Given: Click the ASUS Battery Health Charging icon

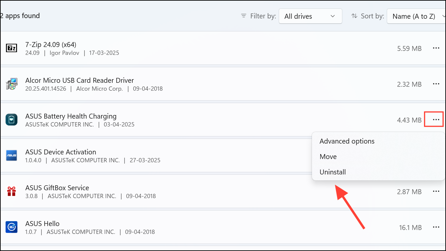Looking at the screenshot, I should (11, 120).
